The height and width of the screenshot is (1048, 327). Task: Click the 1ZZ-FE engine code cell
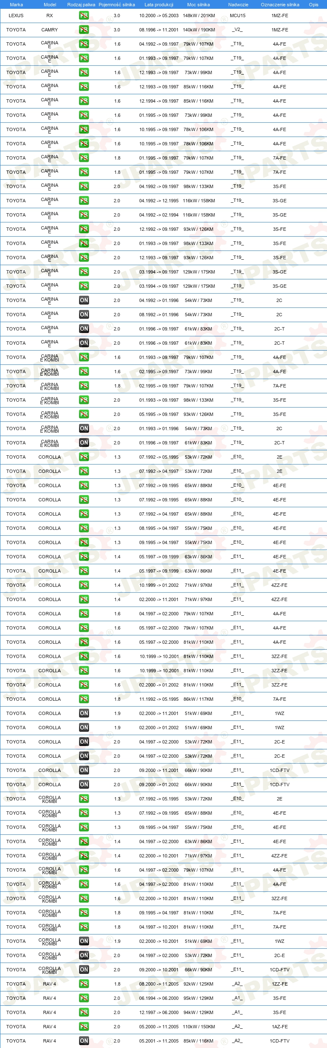tap(279, 984)
